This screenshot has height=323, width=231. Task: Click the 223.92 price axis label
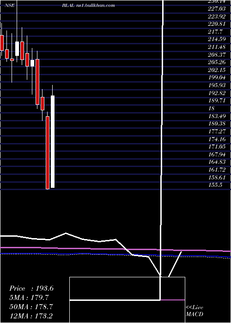[217, 17]
